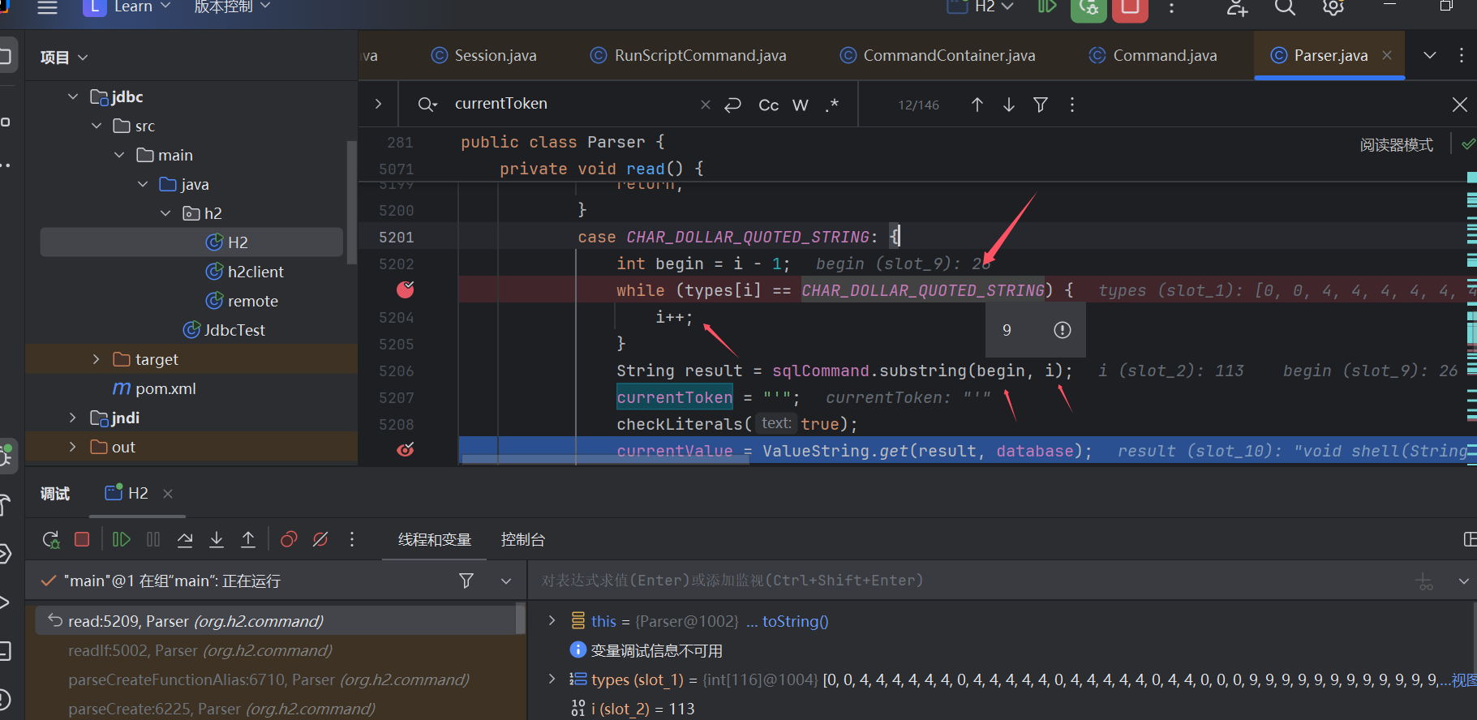Collapse the src folder
1477x720 pixels.
(x=97, y=126)
